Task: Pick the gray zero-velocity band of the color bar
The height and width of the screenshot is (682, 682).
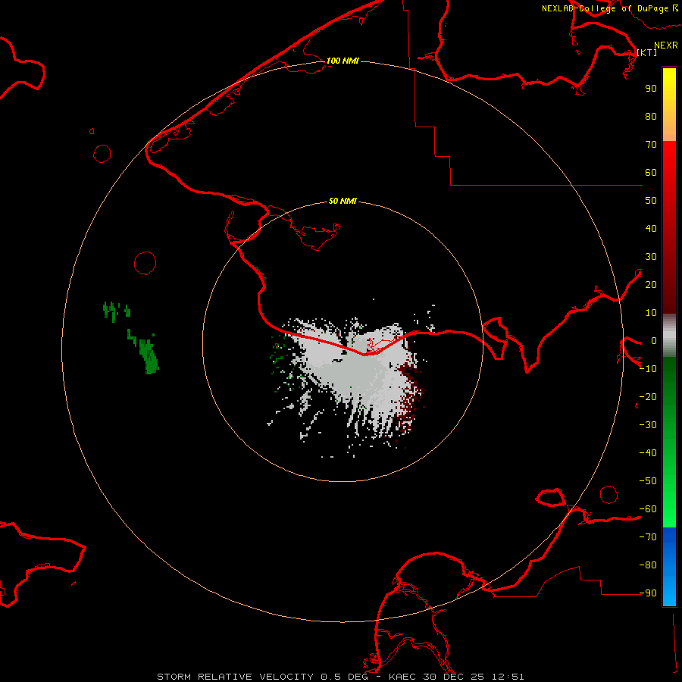Action: coord(669,336)
